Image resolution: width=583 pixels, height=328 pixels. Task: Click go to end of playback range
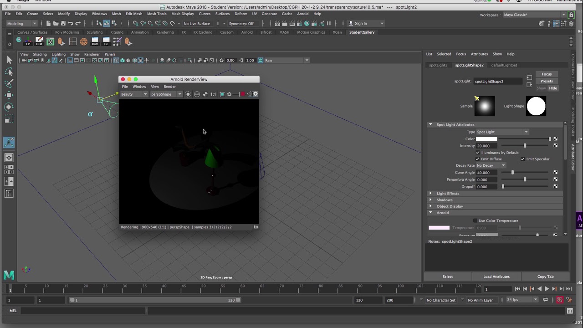click(x=568, y=289)
